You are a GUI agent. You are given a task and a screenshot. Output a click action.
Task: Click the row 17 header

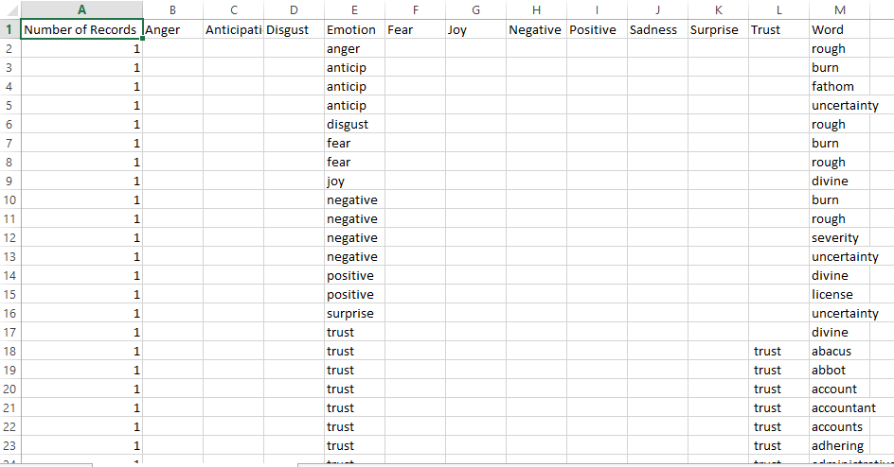(9, 332)
